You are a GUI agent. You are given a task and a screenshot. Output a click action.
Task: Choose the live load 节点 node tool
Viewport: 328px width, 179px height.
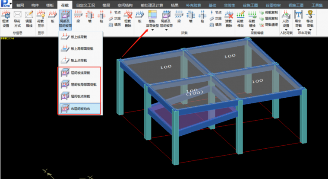click(x=216, y=13)
